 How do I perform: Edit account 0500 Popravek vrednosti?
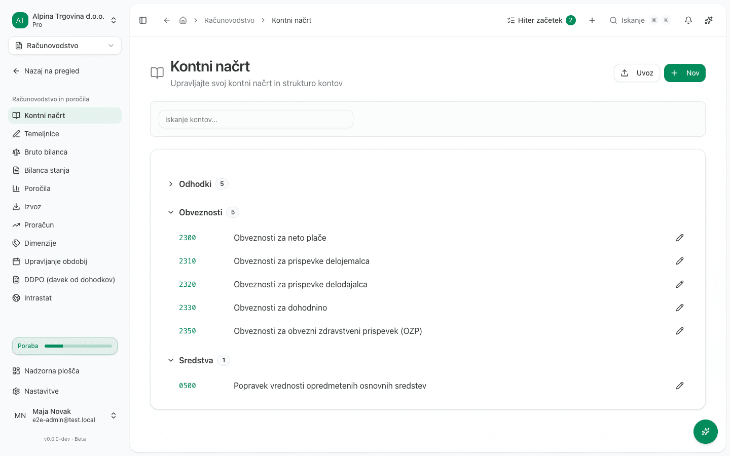click(680, 386)
